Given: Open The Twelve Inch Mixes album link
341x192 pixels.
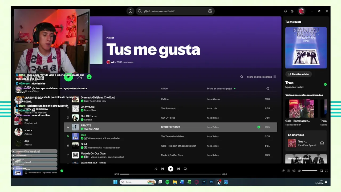Looking at the screenshot, I should pos(173,137).
